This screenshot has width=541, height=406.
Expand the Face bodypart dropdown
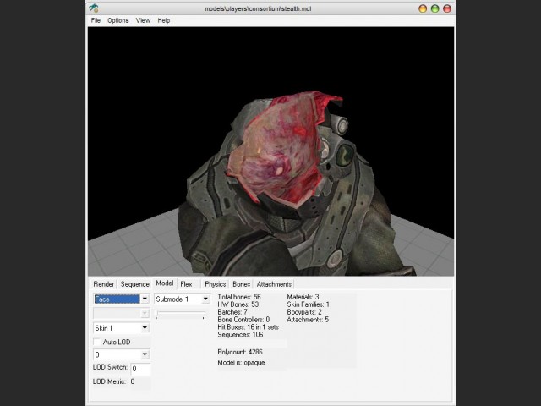pos(145,299)
